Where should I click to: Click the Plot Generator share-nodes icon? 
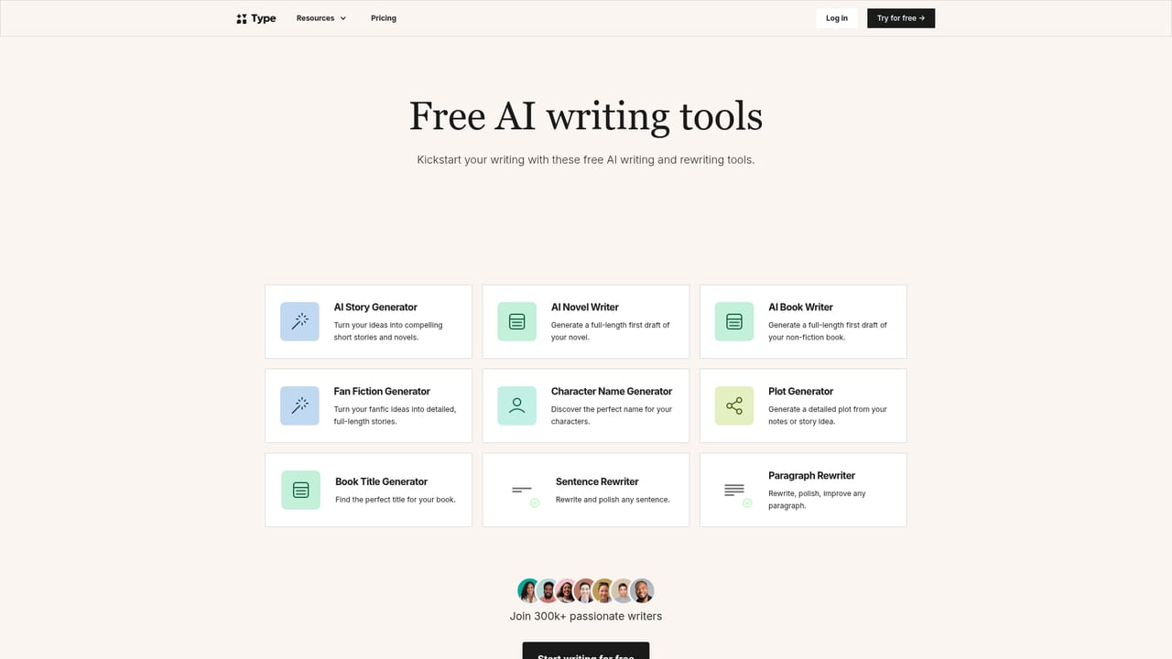pos(733,405)
